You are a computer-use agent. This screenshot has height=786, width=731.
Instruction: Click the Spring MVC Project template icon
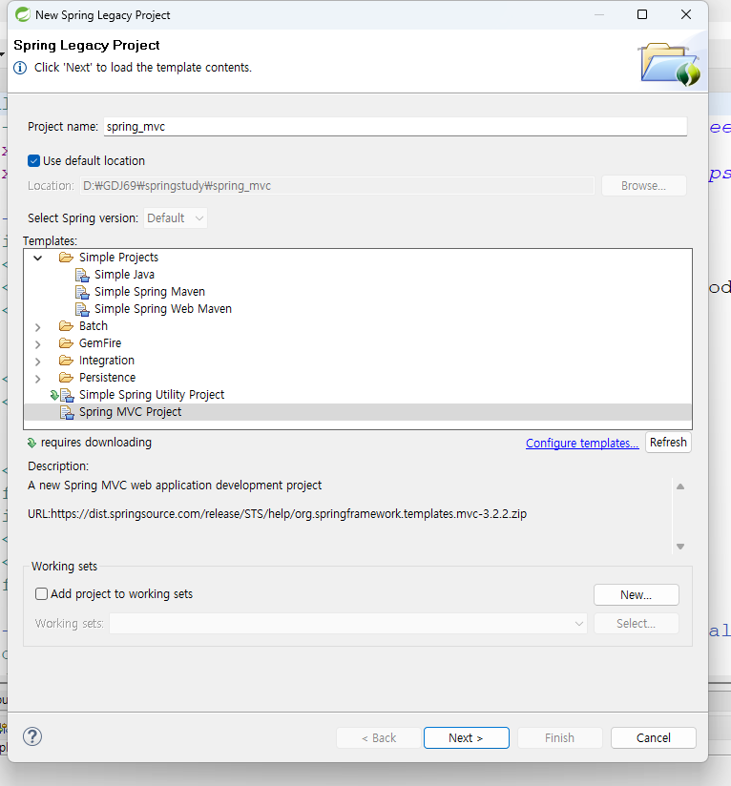(67, 412)
